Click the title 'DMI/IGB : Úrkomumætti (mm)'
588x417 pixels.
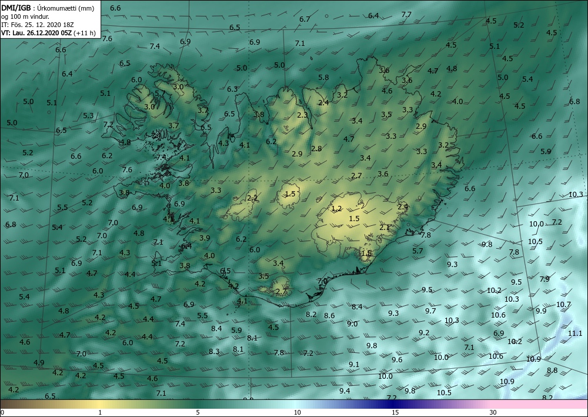(47, 8)
